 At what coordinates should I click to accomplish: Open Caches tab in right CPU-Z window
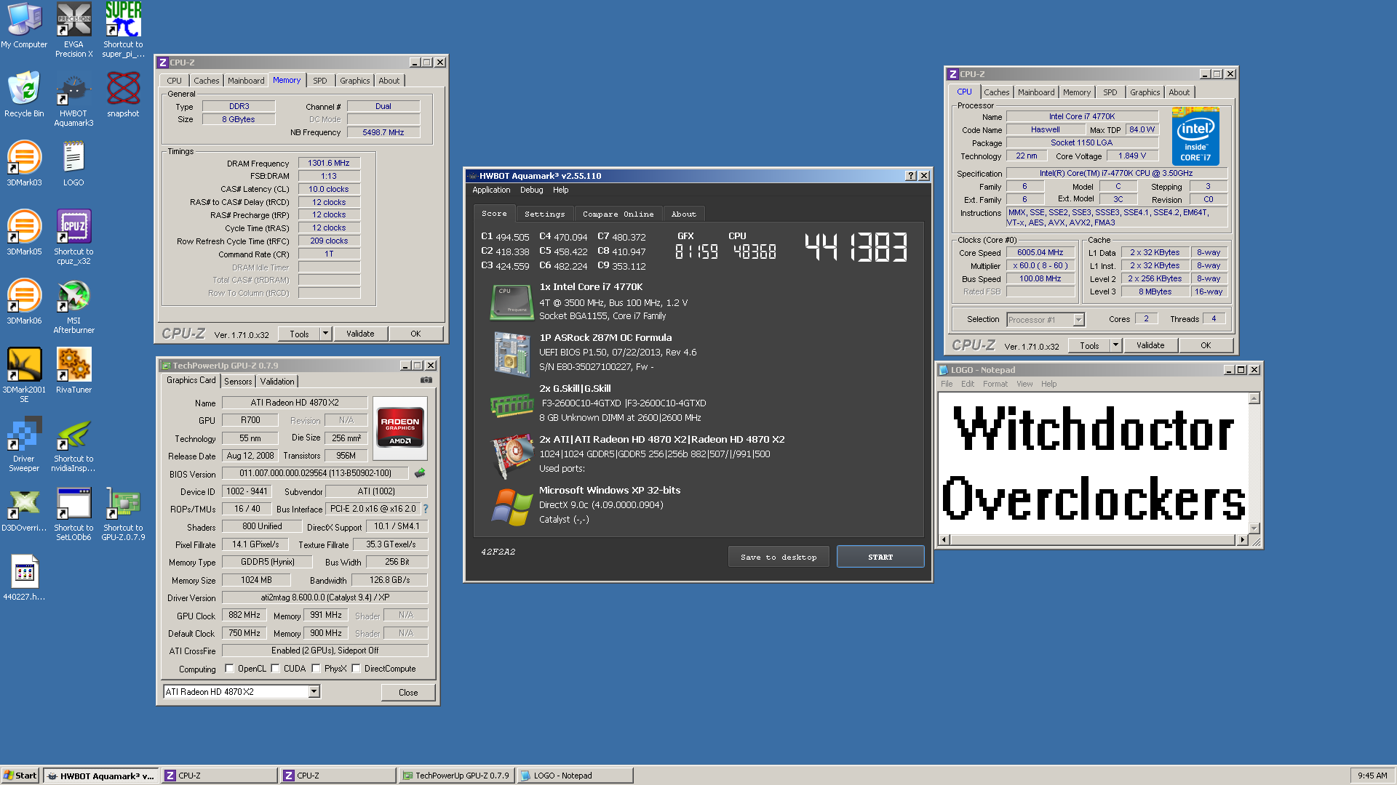pos(997,92)
